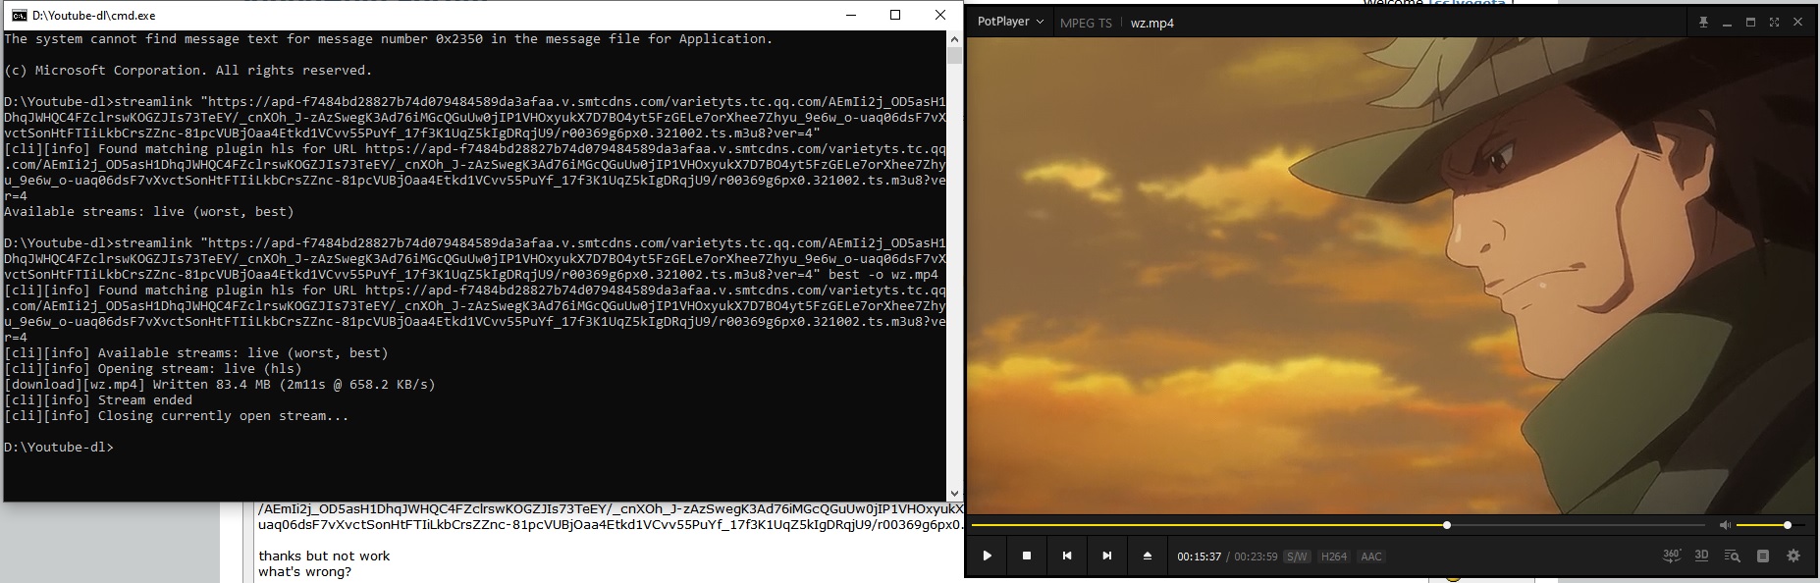Click the AAC audio codec label

pos(1371,556)
